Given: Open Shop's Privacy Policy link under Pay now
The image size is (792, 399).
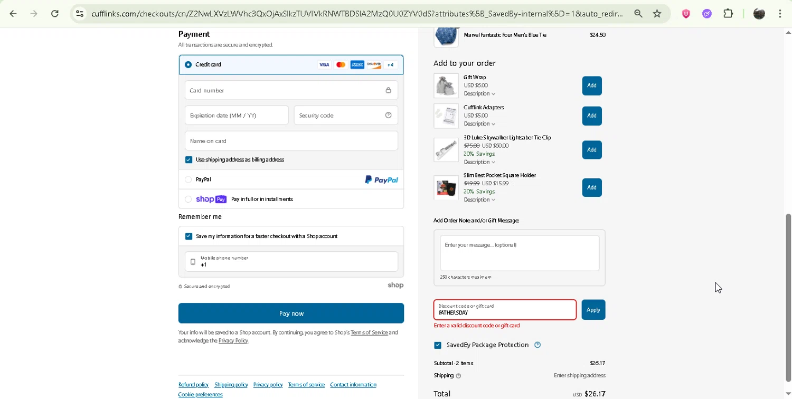Looking at the screenshot, I should 233,340.
